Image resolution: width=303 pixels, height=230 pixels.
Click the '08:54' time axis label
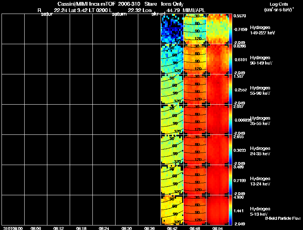[217, 228]
